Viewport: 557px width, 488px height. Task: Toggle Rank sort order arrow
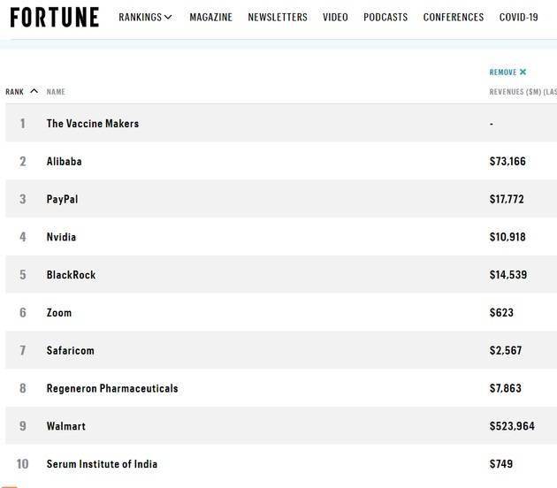[x=34, y=91]
